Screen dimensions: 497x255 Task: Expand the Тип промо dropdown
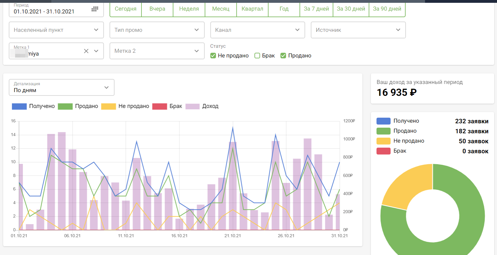point(157,30)
